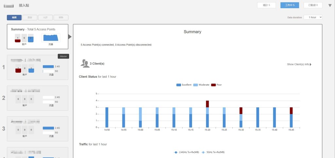Click the 15:20 bar's red Poor segment
The height and width of the screenshot is (158, 335).
pos(207,104)
